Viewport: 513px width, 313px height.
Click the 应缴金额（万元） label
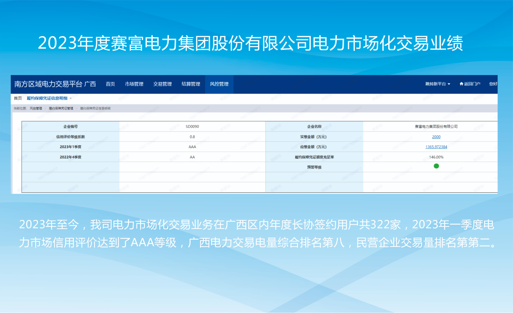(x=313, y=147)
